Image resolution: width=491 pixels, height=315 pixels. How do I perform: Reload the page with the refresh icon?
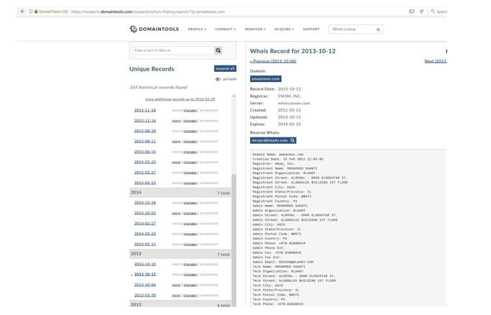(421, 12)
